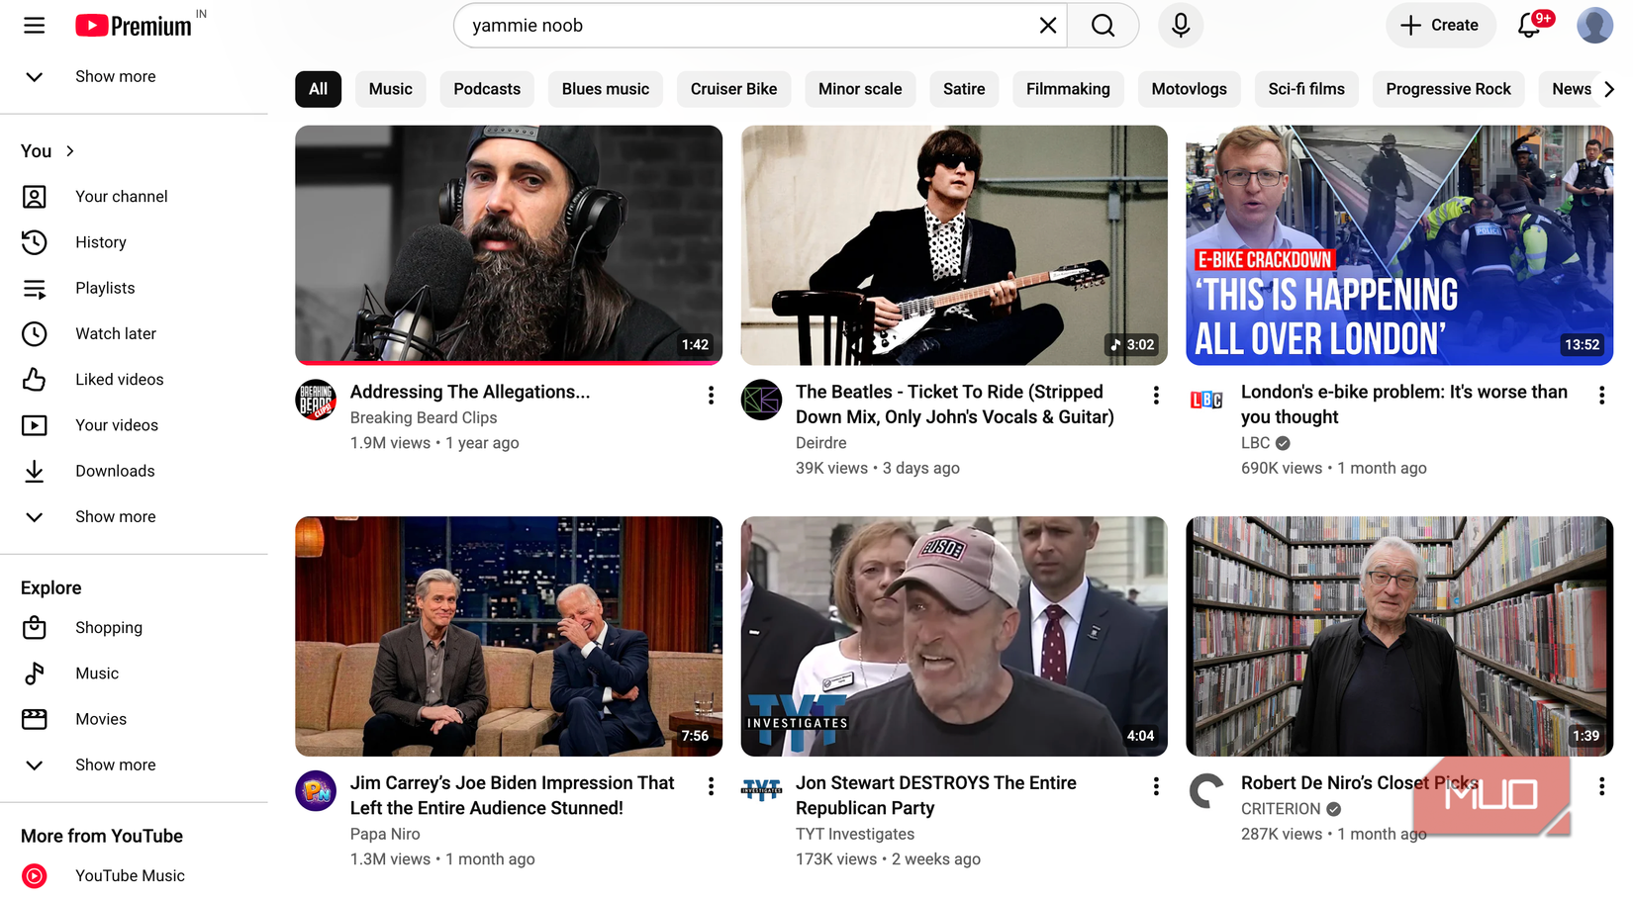This screenshot has height=899, width=1633.
Task: Open more options for London e-bike video
Action: (x=1601, y=396)
